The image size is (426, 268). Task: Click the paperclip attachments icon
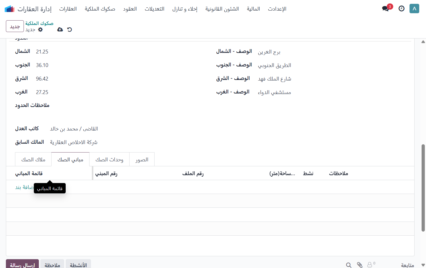click(x=359, y=265)
